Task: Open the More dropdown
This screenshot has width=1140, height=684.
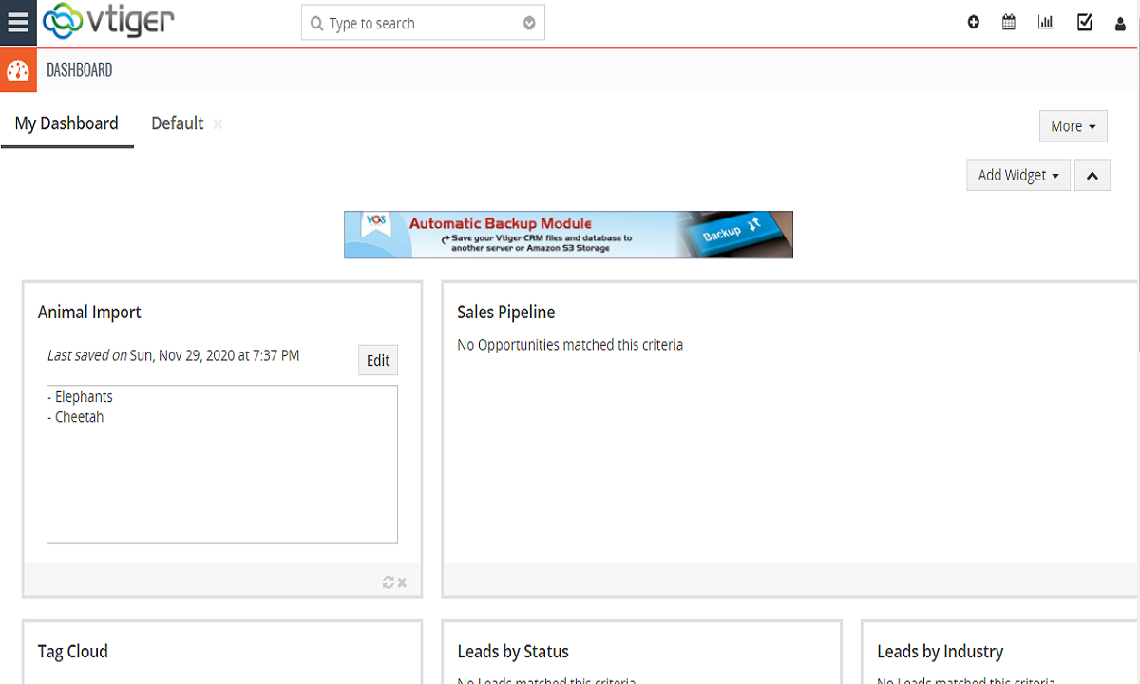Action: coord(1073,126)
